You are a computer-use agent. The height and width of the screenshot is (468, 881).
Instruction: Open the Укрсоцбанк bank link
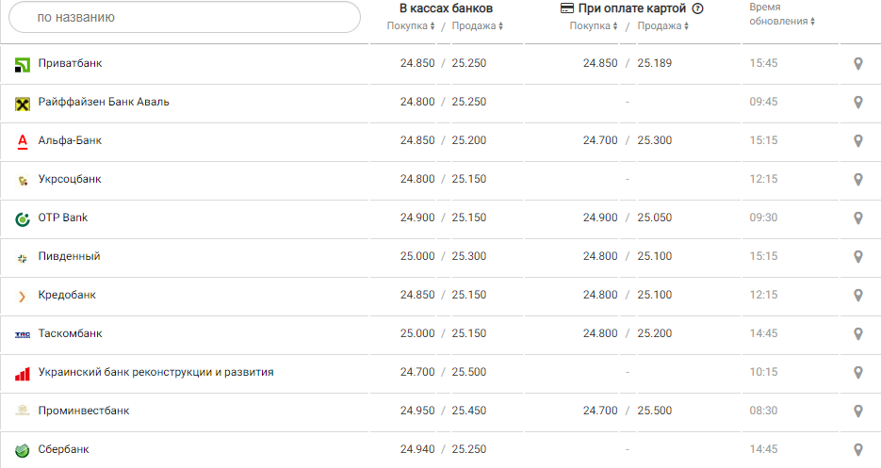pos(70,179)
